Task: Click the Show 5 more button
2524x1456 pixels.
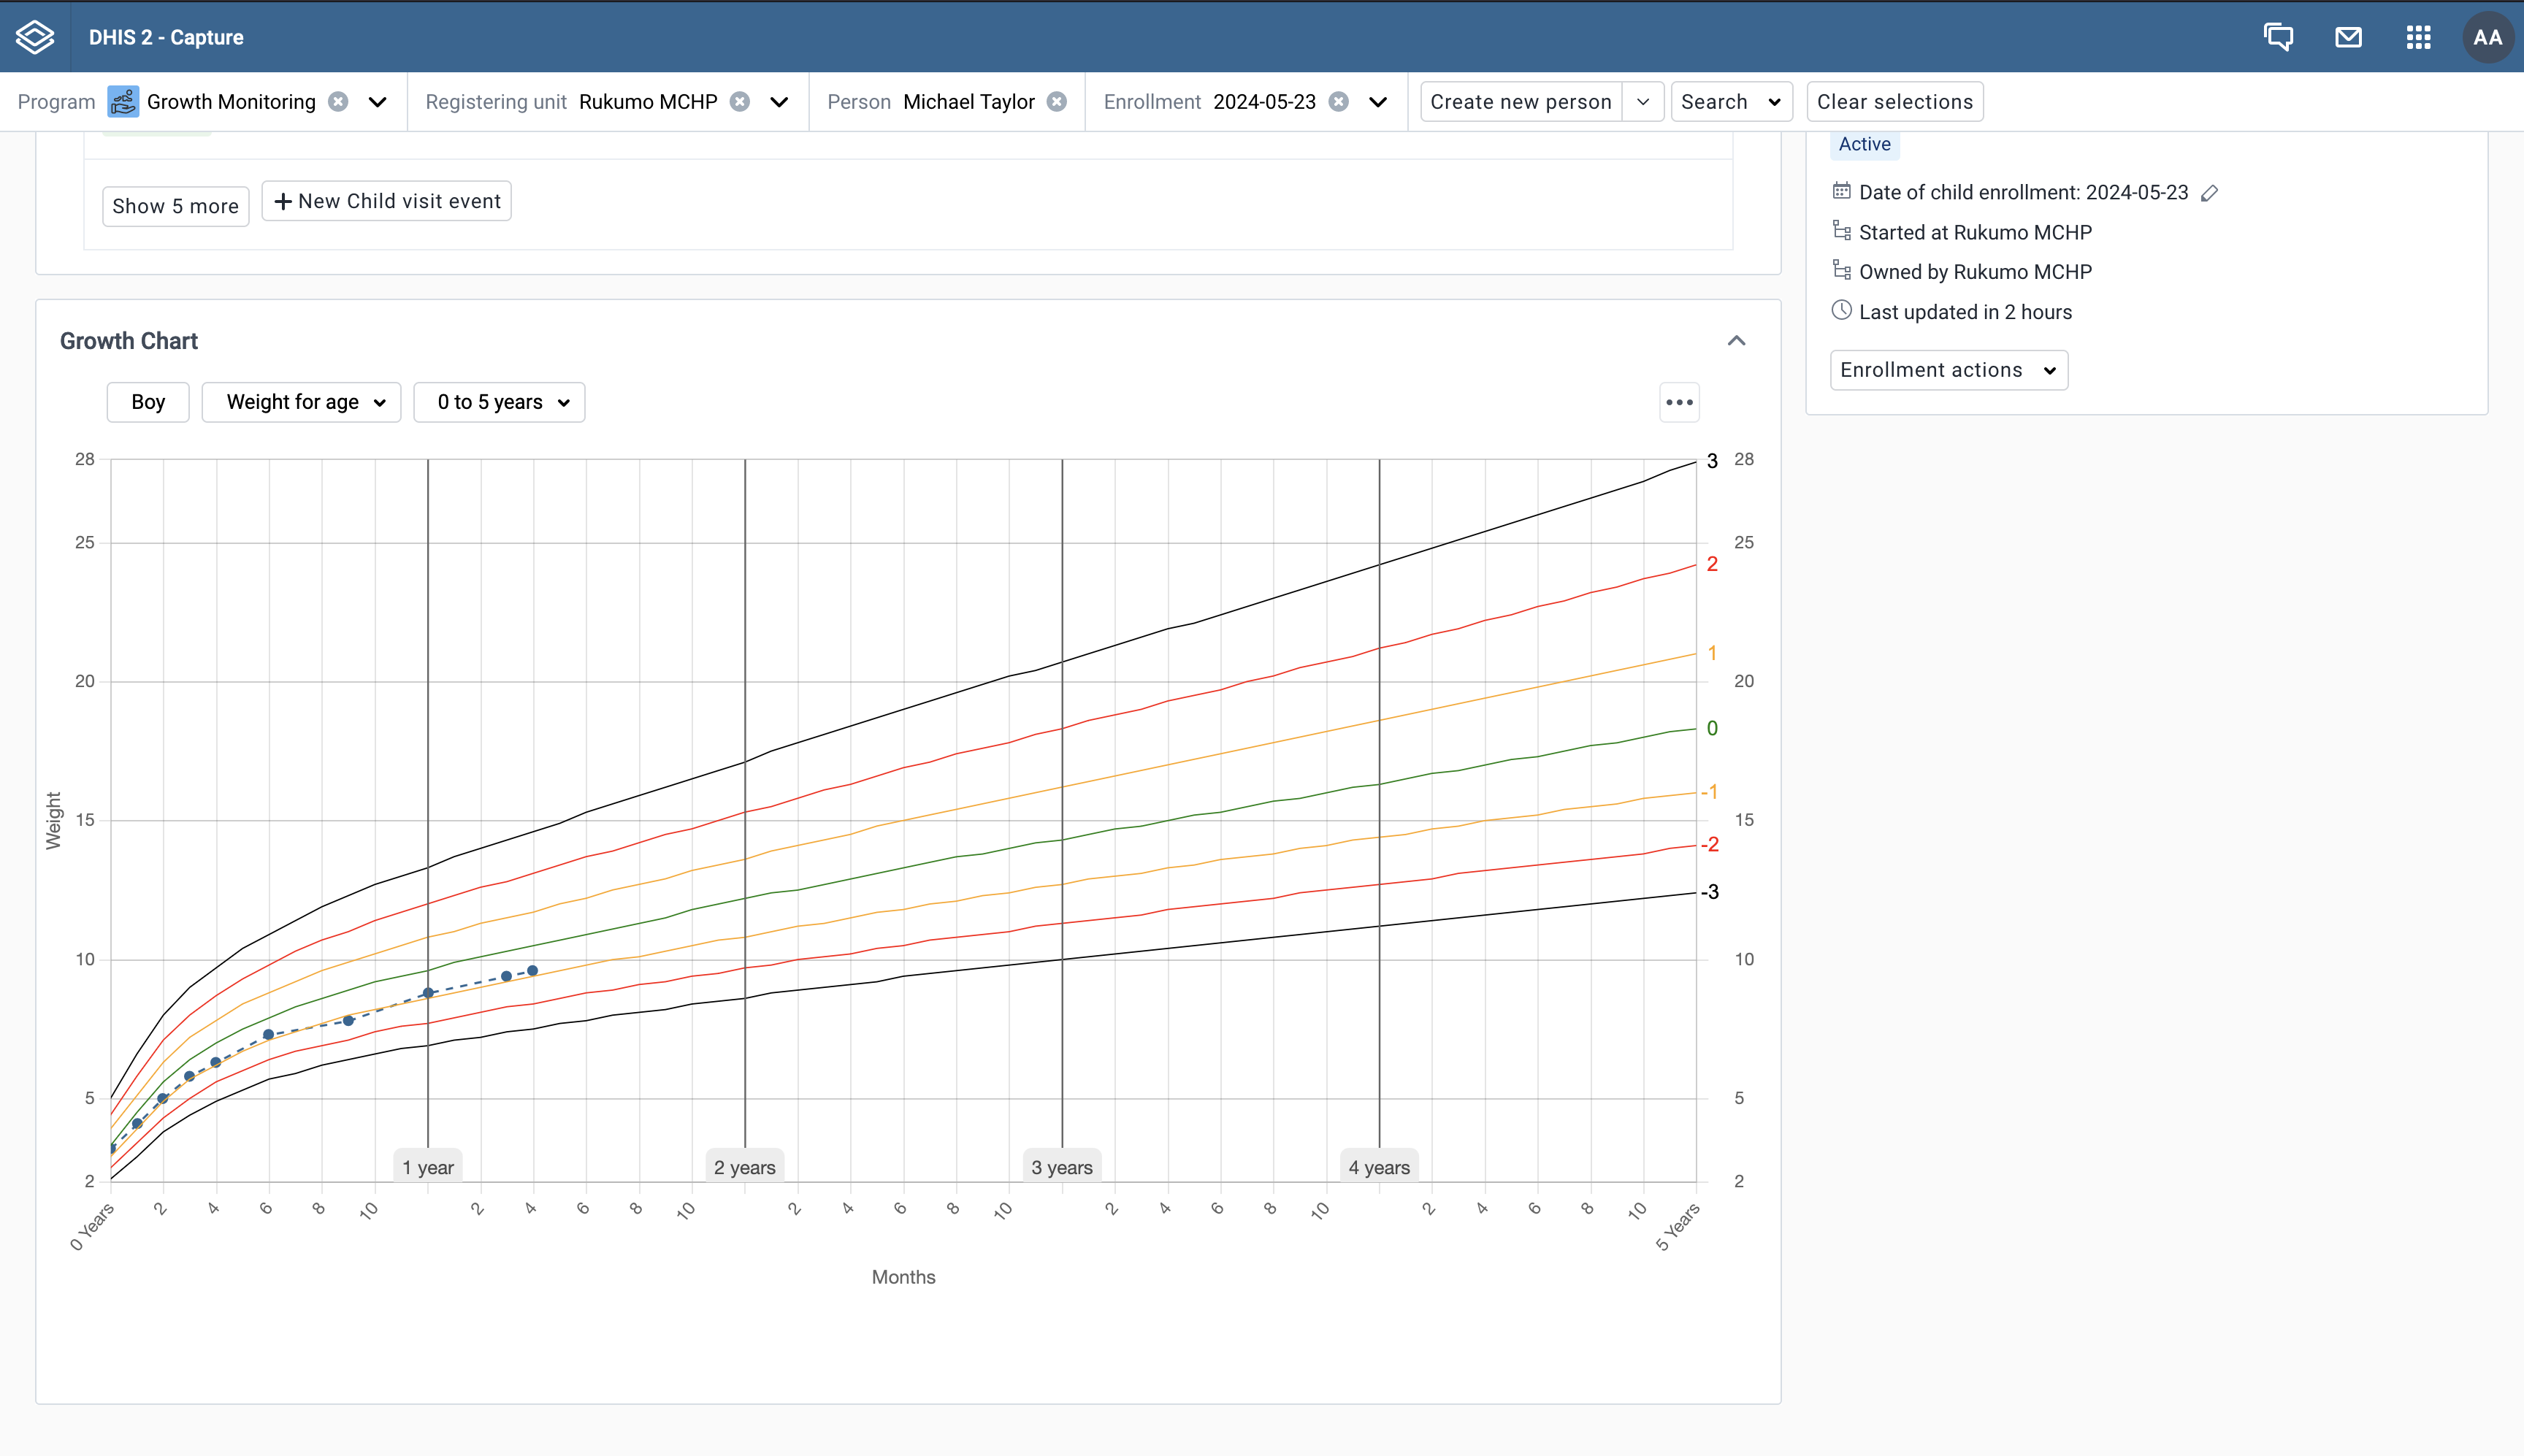Action: pyautogui.click(x=175, y=206)
